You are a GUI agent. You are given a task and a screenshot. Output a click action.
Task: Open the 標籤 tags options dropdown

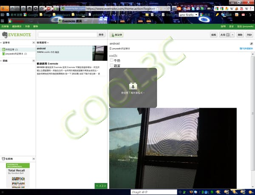[x=34, y=60]
